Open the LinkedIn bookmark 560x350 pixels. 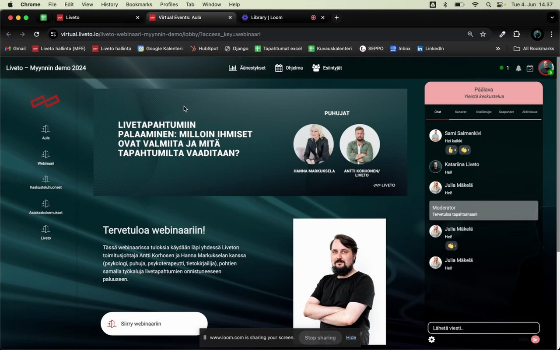point(430,49)
